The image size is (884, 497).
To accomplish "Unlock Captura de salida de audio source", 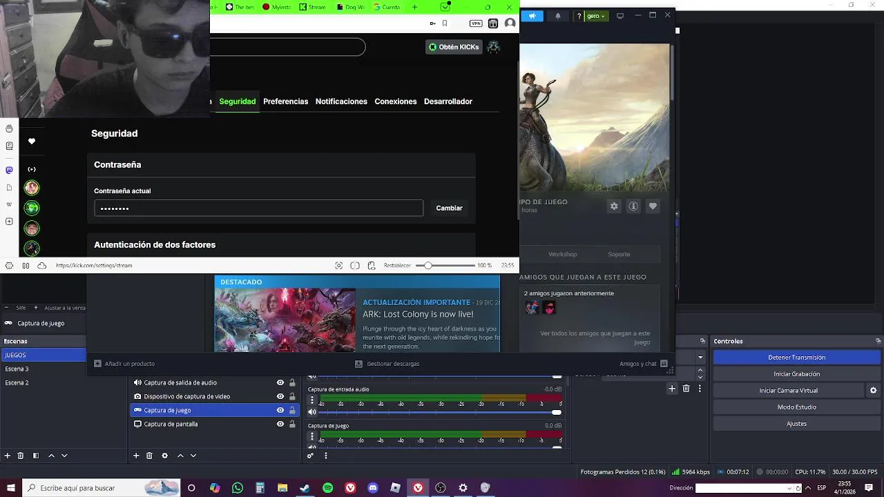I will click(292, 382).
